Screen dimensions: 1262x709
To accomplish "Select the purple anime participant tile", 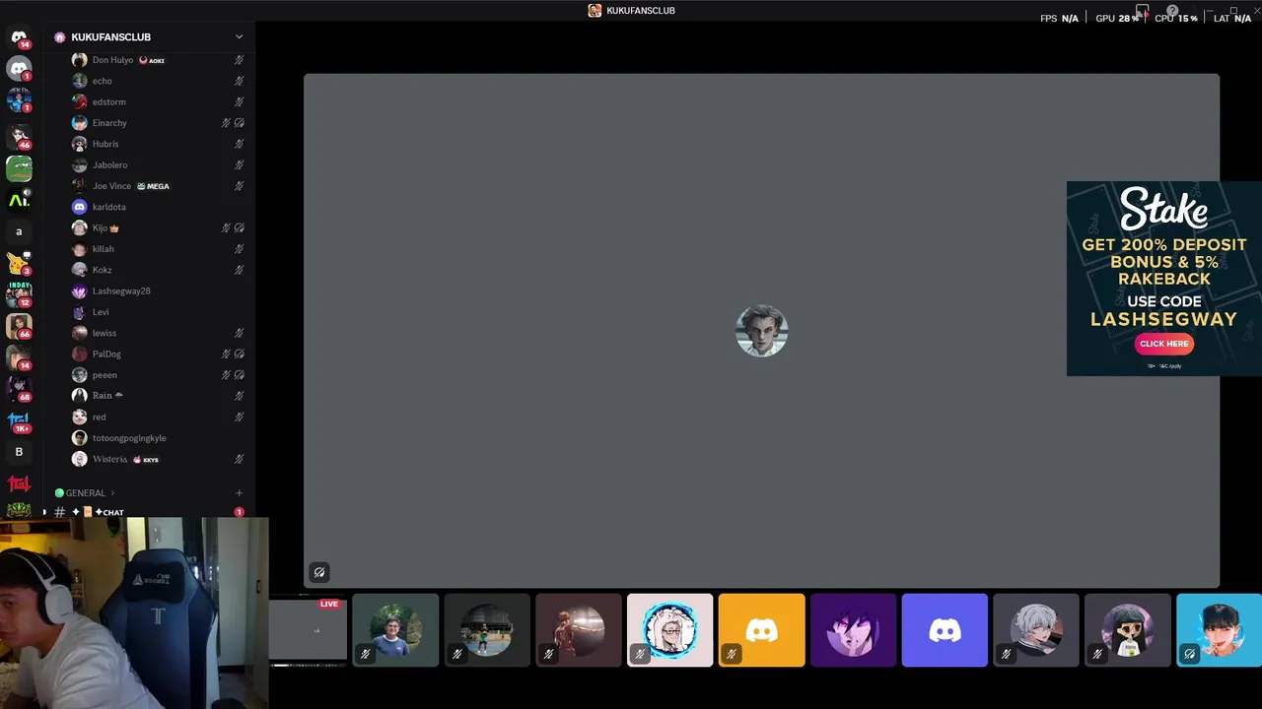I will [853, 630].
